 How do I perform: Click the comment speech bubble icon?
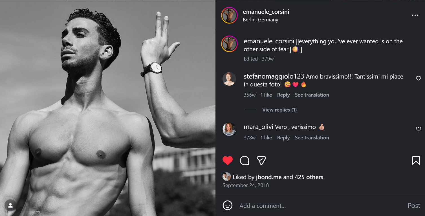(x=245, y=161)
